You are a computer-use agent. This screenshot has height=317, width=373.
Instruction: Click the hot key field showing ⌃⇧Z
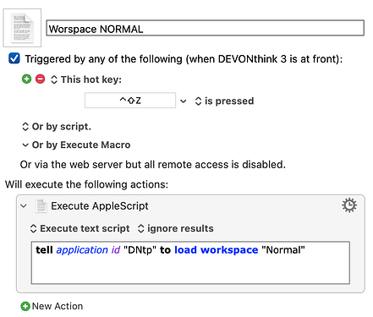(x=130, y=101)
